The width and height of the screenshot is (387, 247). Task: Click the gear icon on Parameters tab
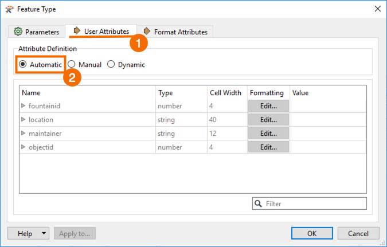pos(18,32)
